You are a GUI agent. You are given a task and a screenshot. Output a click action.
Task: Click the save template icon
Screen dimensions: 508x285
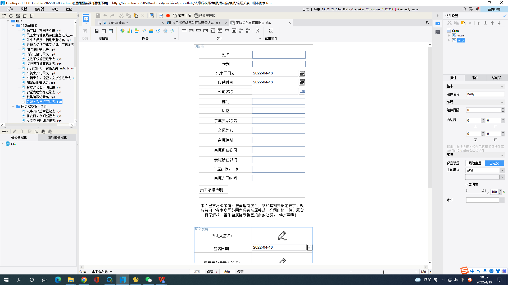[x=98, y=16]
